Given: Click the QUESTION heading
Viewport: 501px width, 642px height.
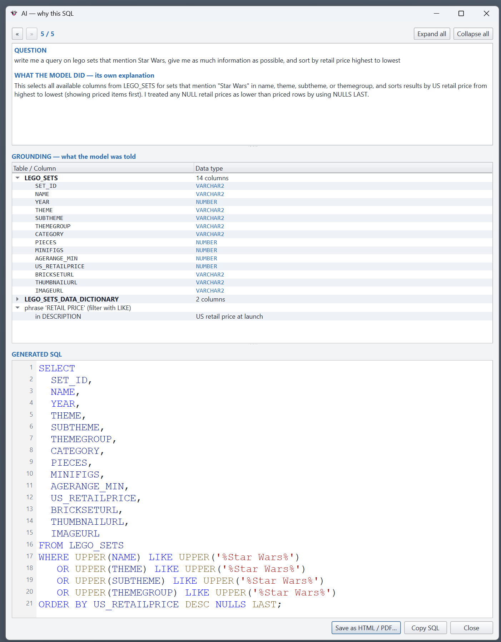Looking at the screenshot, I should [30, 50].
